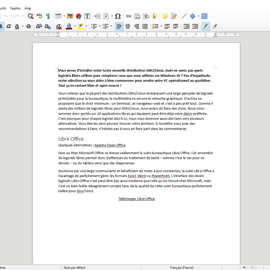The image size is (270, 270).
Task: Insert a page break
Action: tap(98, 16)
